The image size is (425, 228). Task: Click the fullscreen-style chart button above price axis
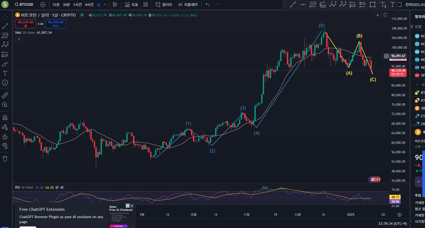click(385, 15)
